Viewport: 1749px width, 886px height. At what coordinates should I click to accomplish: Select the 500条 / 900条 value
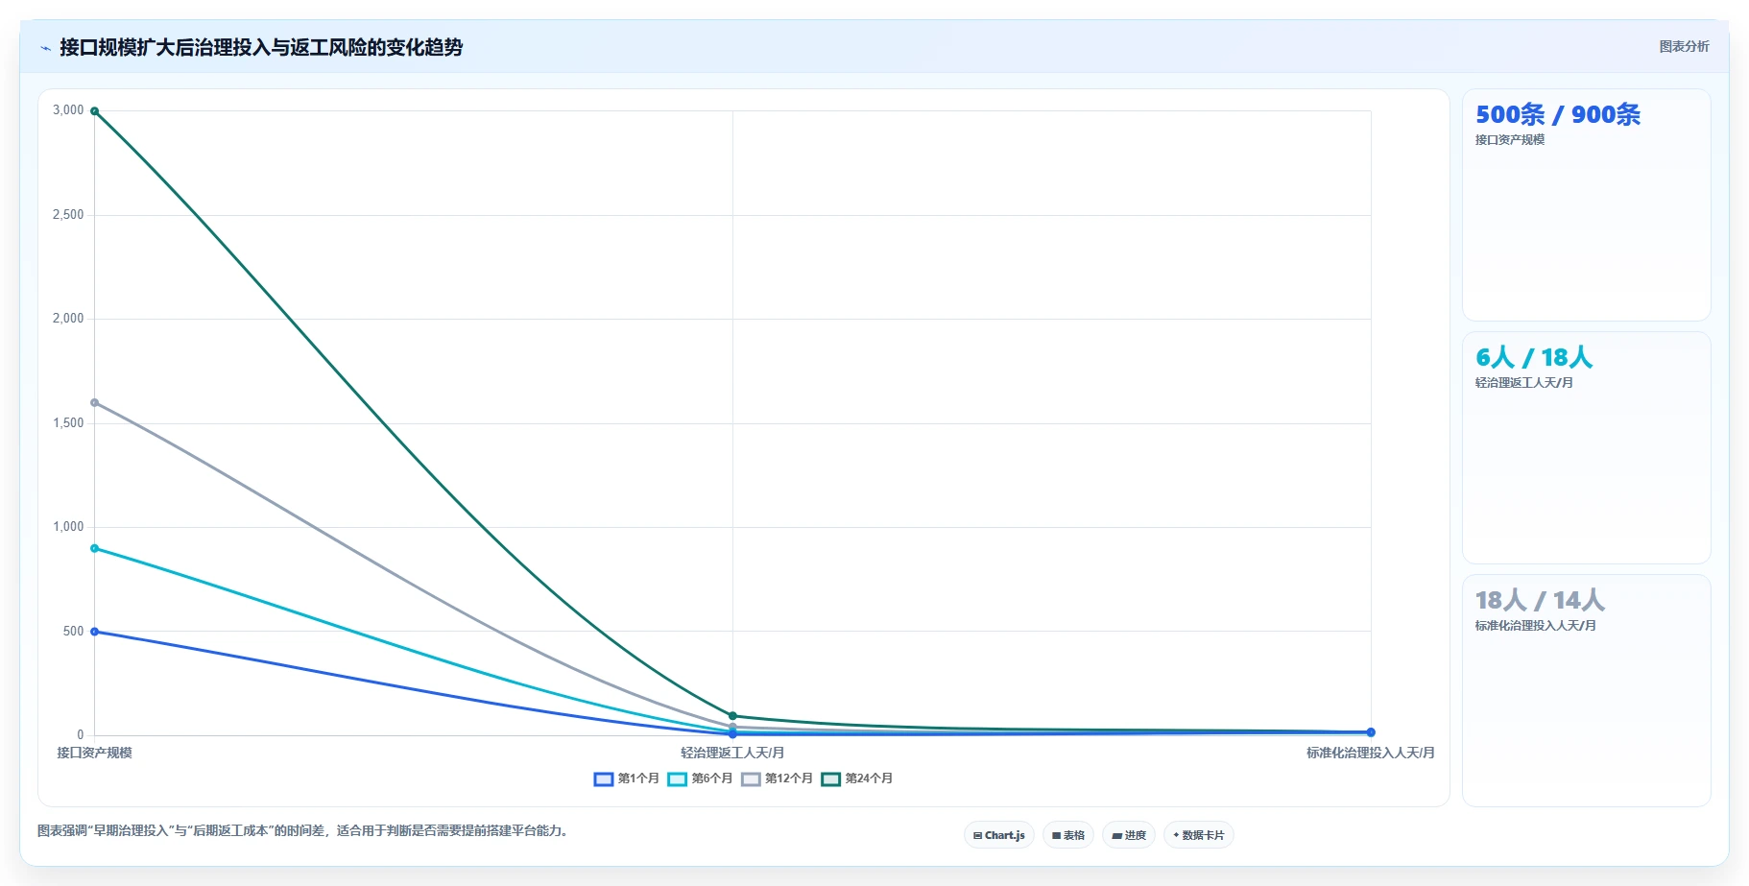(x=1557, y=114)
